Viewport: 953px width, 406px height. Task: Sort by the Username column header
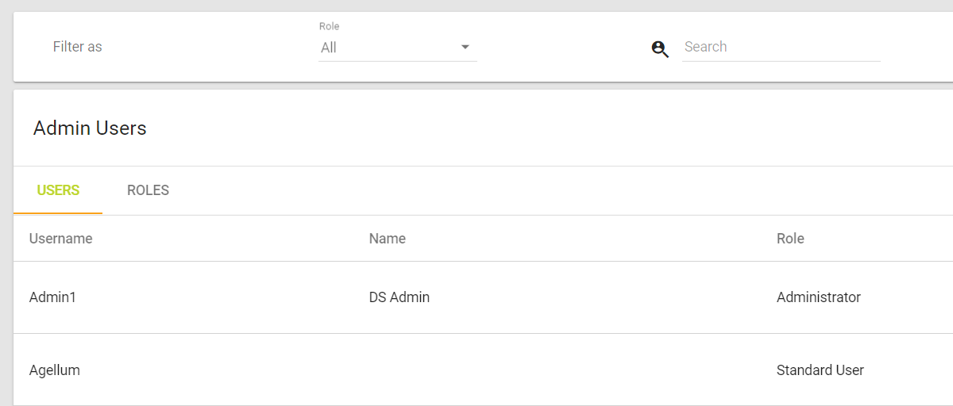(61, 239)
